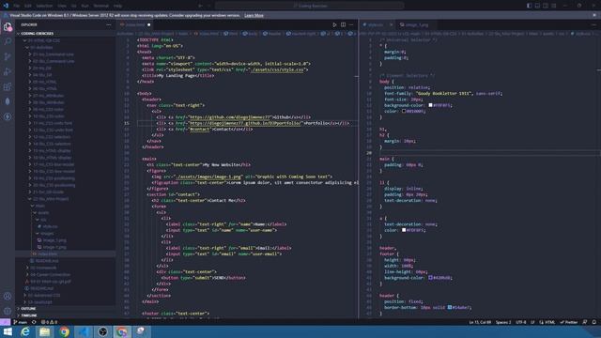Click the main branch indicator in status bar
The width and height of the screenshot is (601, 338).
click(x=21, y=322)
